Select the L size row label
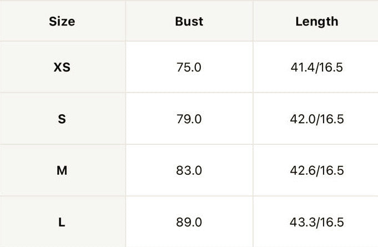 tap(62, 222)
